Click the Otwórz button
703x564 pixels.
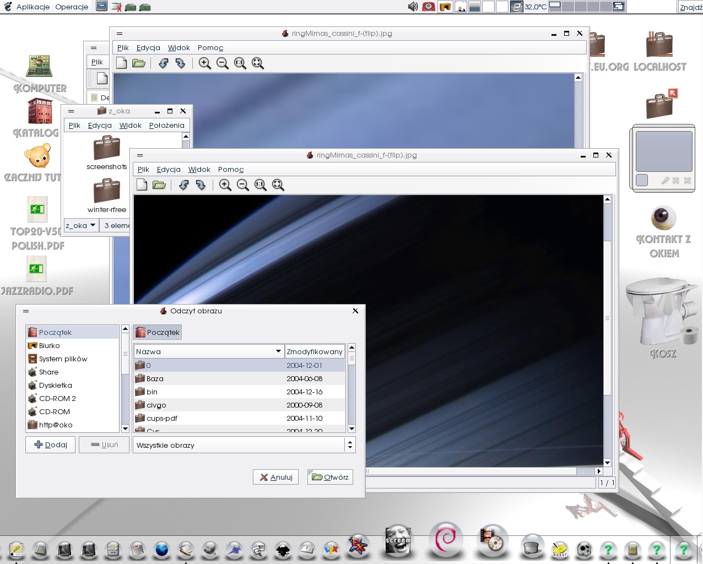(x=330, y=477)
